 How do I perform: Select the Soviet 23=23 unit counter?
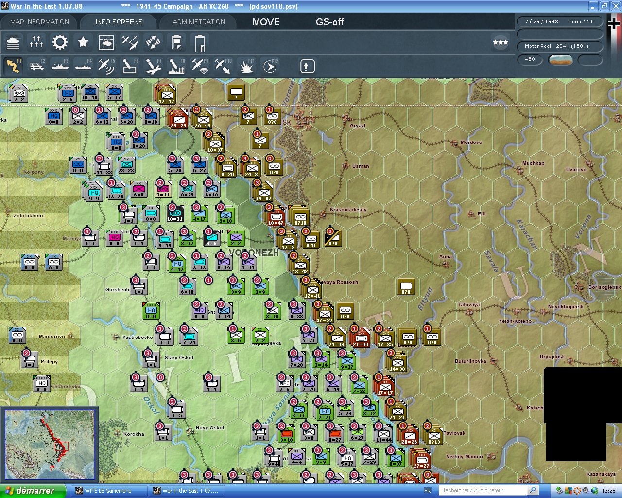point(178,120)
